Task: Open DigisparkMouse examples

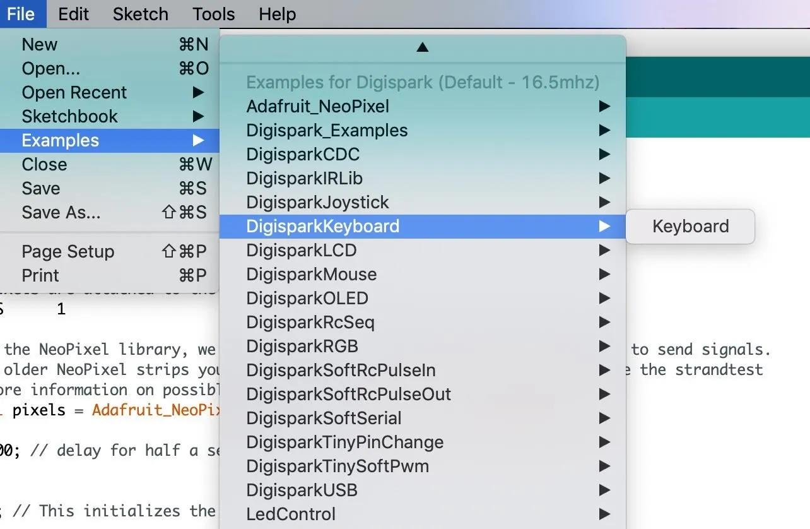Action: tap(423, 274)
